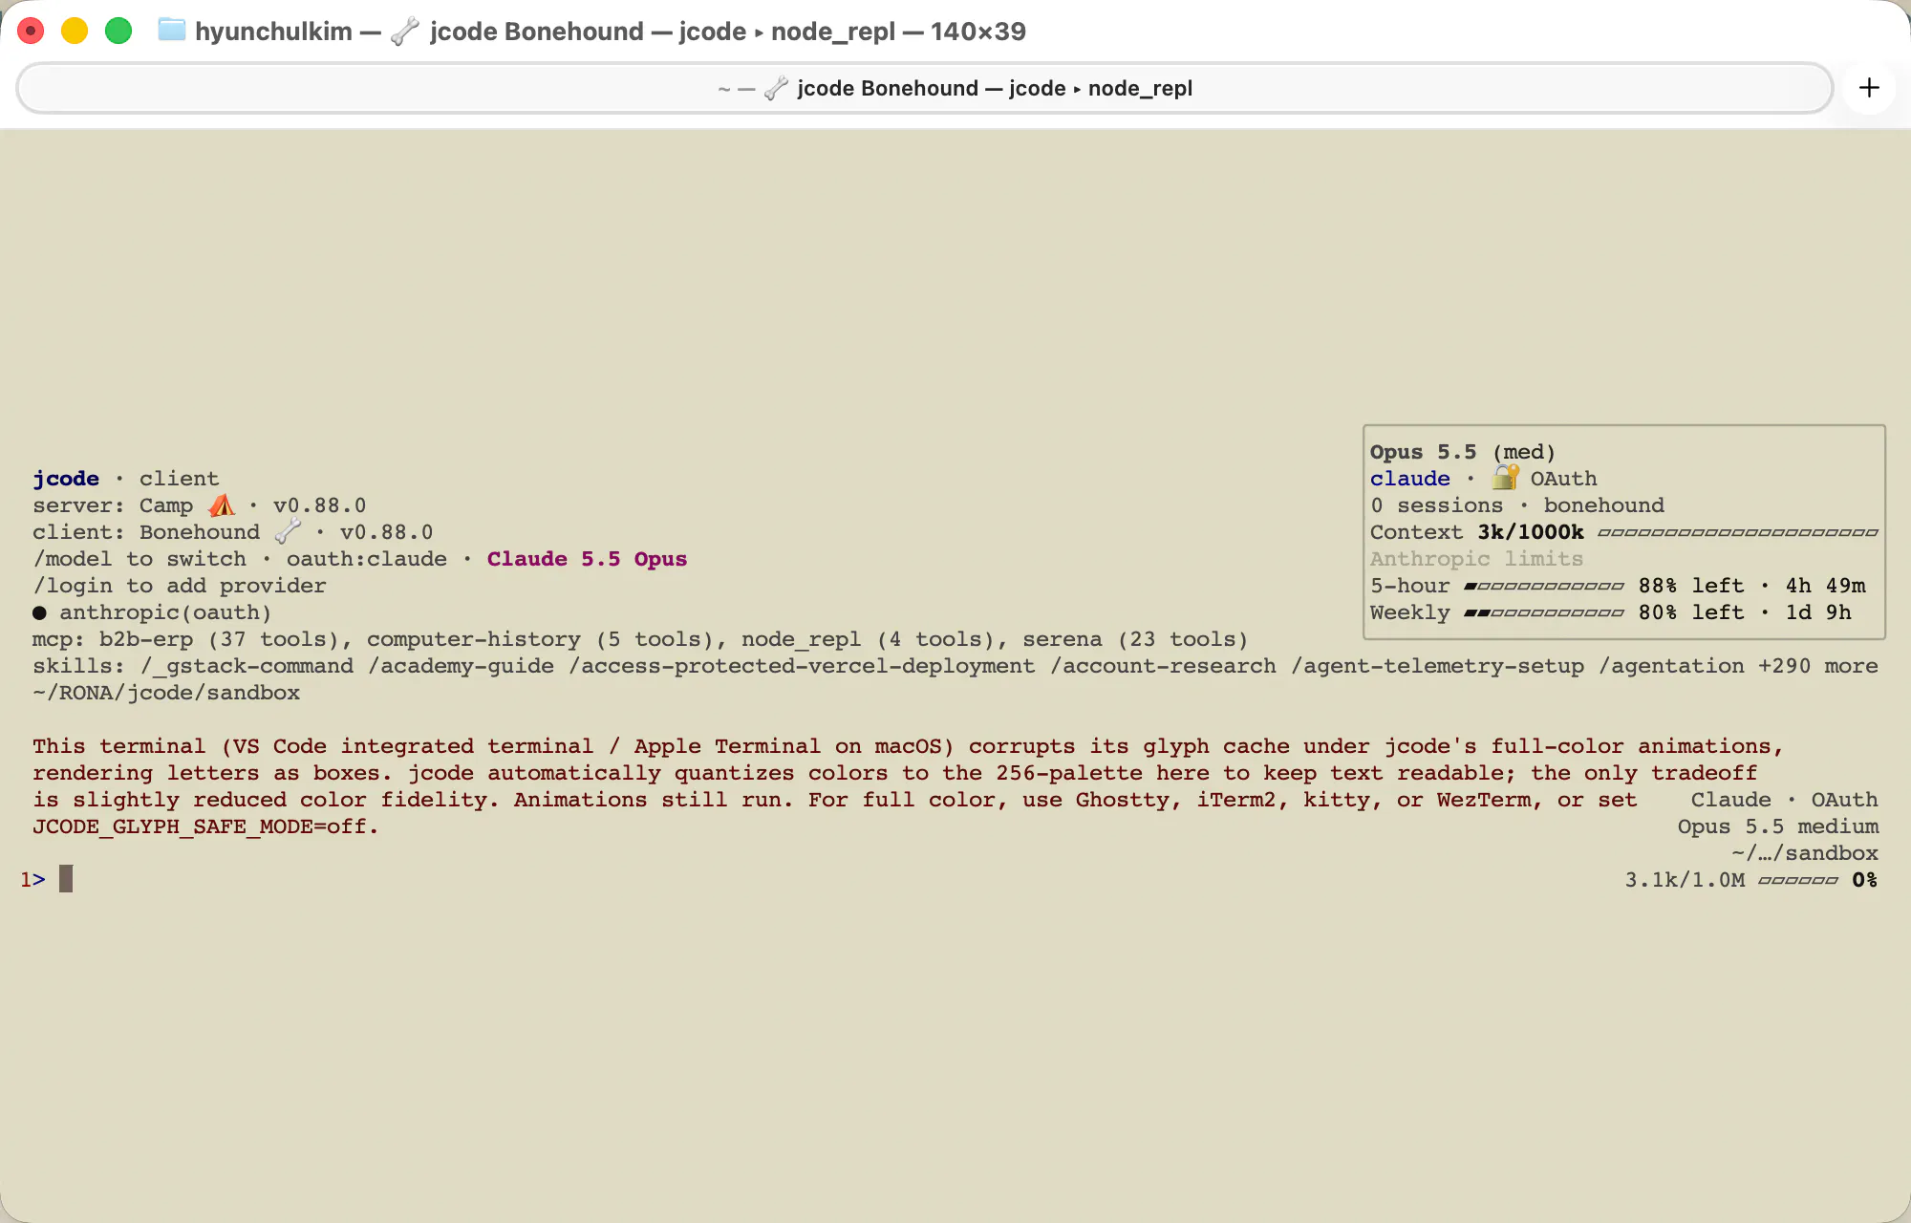Click the '/agentation' skill
The width and height of the screenshot is (1911, 1223).
pyautogui.click(x=1671, y=666)
